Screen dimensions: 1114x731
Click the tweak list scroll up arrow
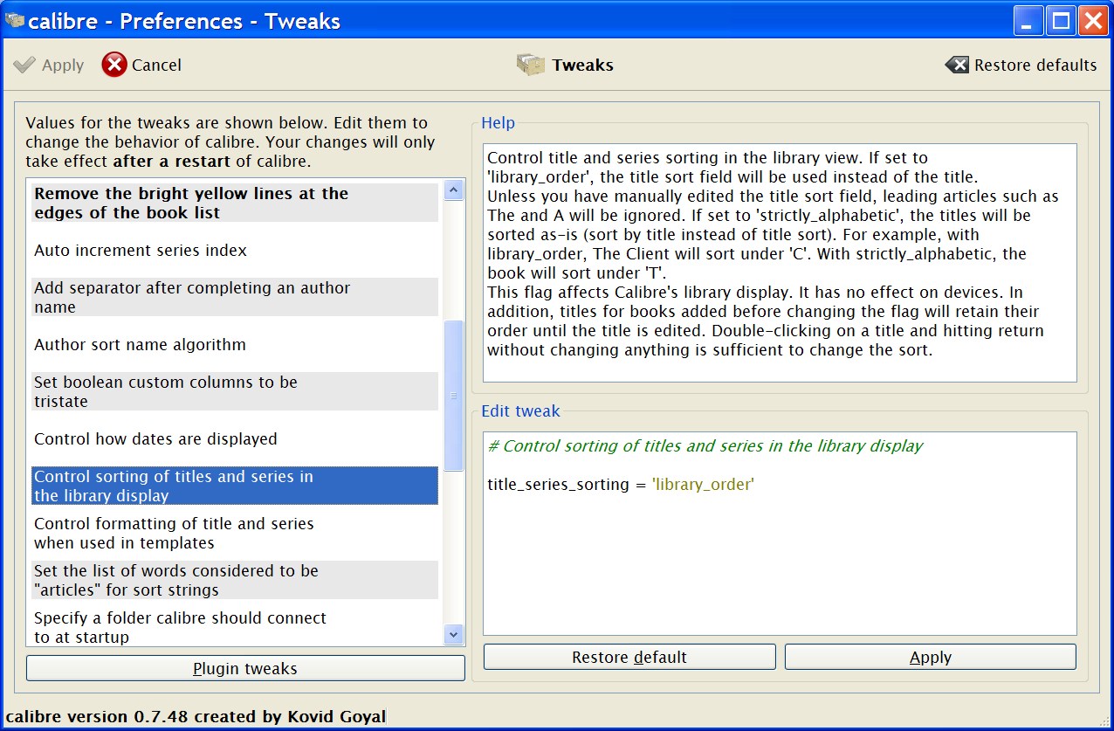tap(453, 190)
